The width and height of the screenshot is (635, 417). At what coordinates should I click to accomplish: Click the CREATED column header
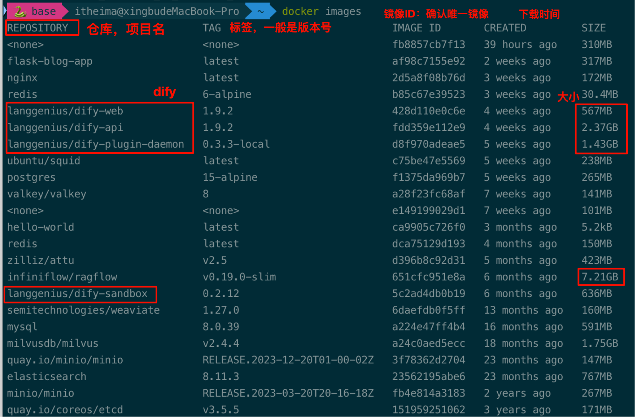tap(505, 28)
